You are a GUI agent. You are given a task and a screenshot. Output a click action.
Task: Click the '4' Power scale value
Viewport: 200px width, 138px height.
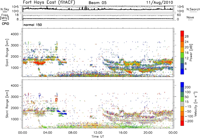pyautogui.click(x=186, y=69)
